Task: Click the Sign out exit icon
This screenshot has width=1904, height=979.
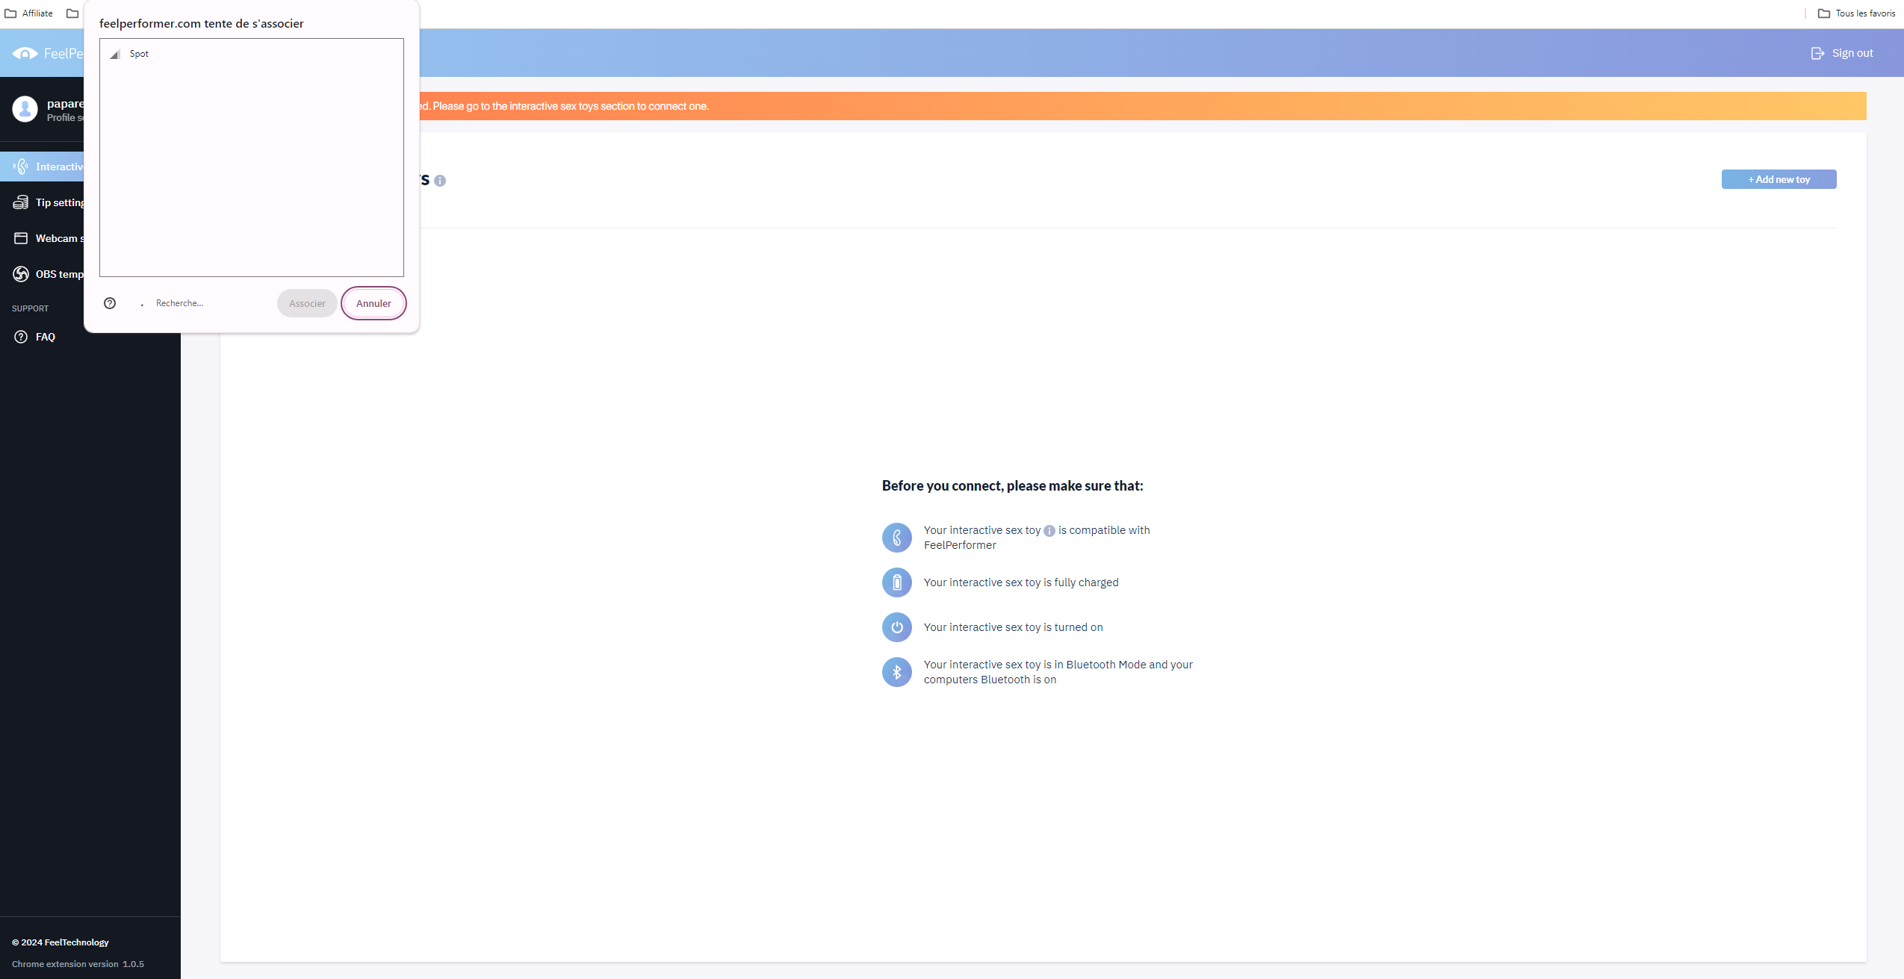Action: tap(1817, 53)
